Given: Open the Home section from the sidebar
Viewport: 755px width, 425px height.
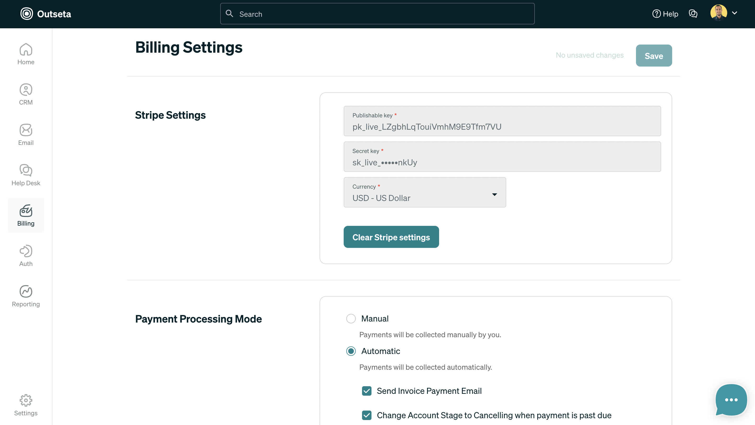Looking at the screenshot, I should click(x=26, y=54).
